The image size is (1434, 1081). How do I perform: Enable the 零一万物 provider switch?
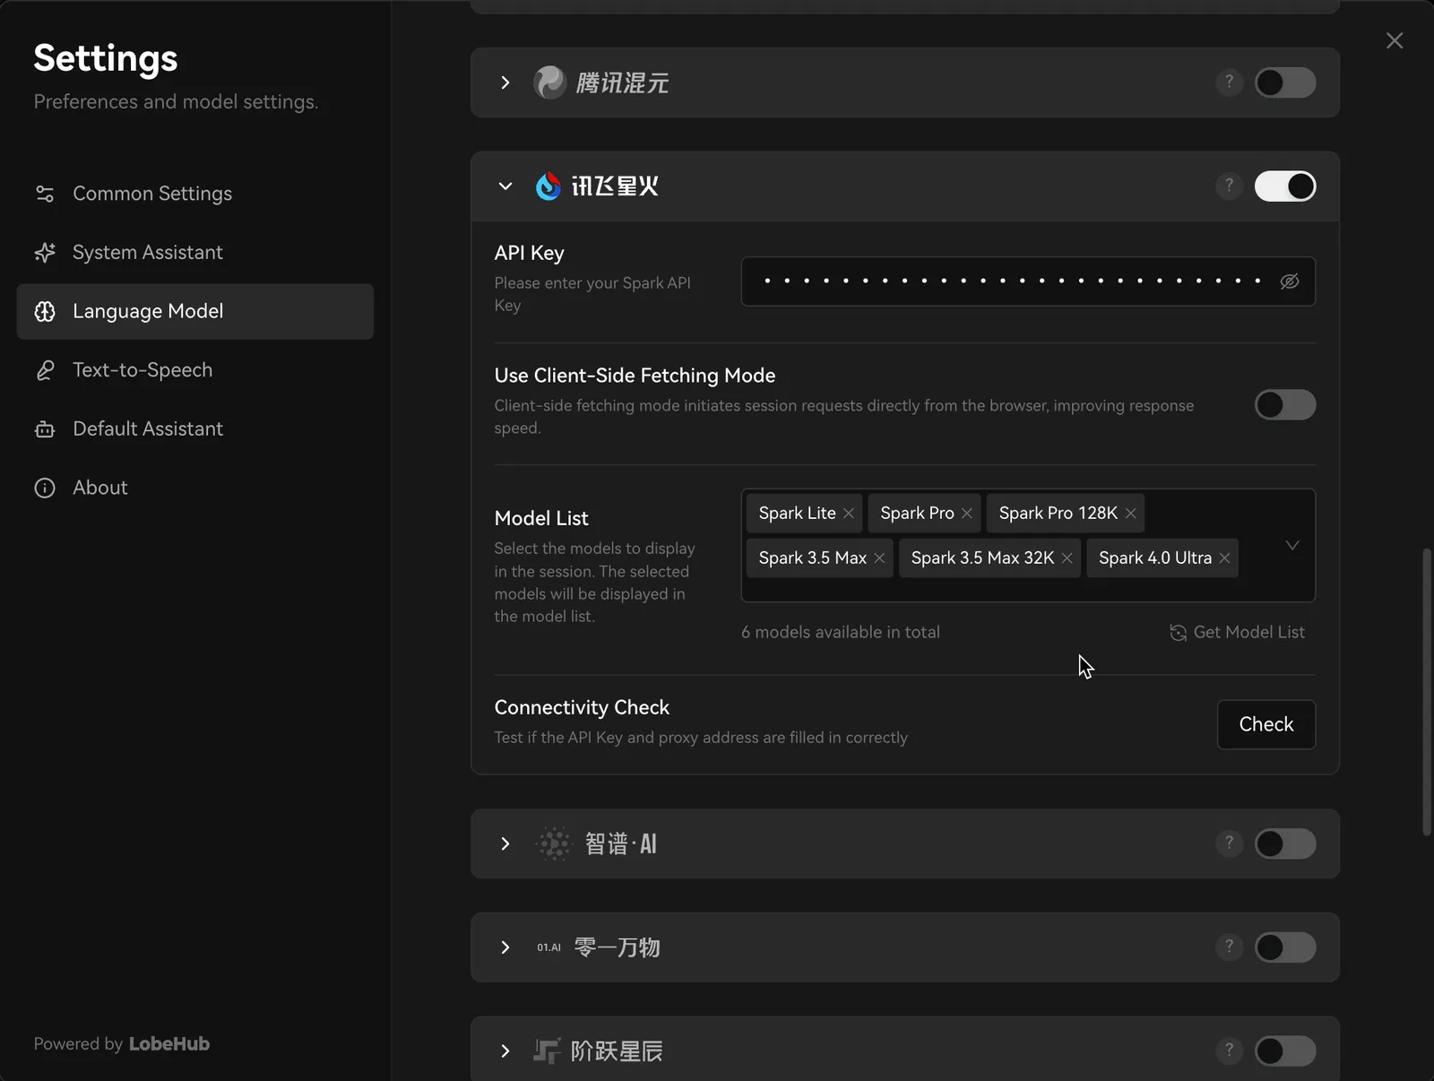click(x=1285, y=947)
